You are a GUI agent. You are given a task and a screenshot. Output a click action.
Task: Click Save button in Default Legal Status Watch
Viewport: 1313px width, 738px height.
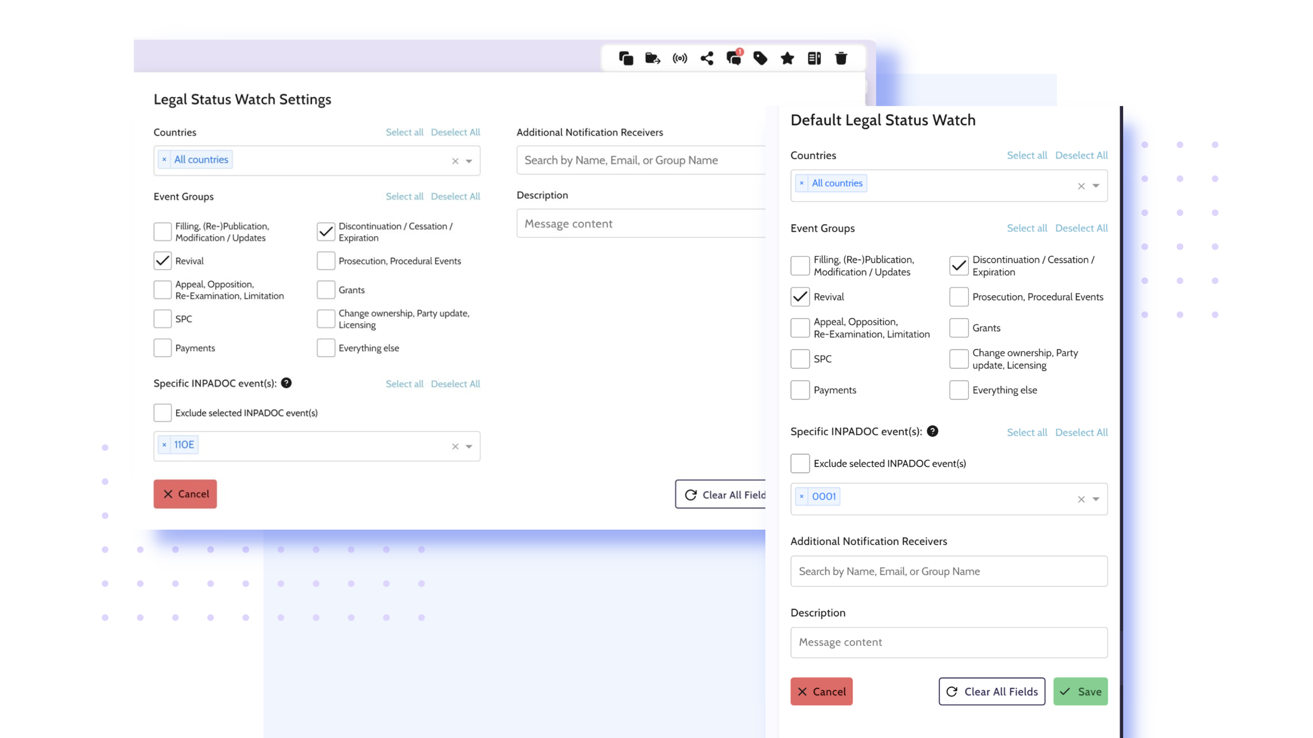1080,692
